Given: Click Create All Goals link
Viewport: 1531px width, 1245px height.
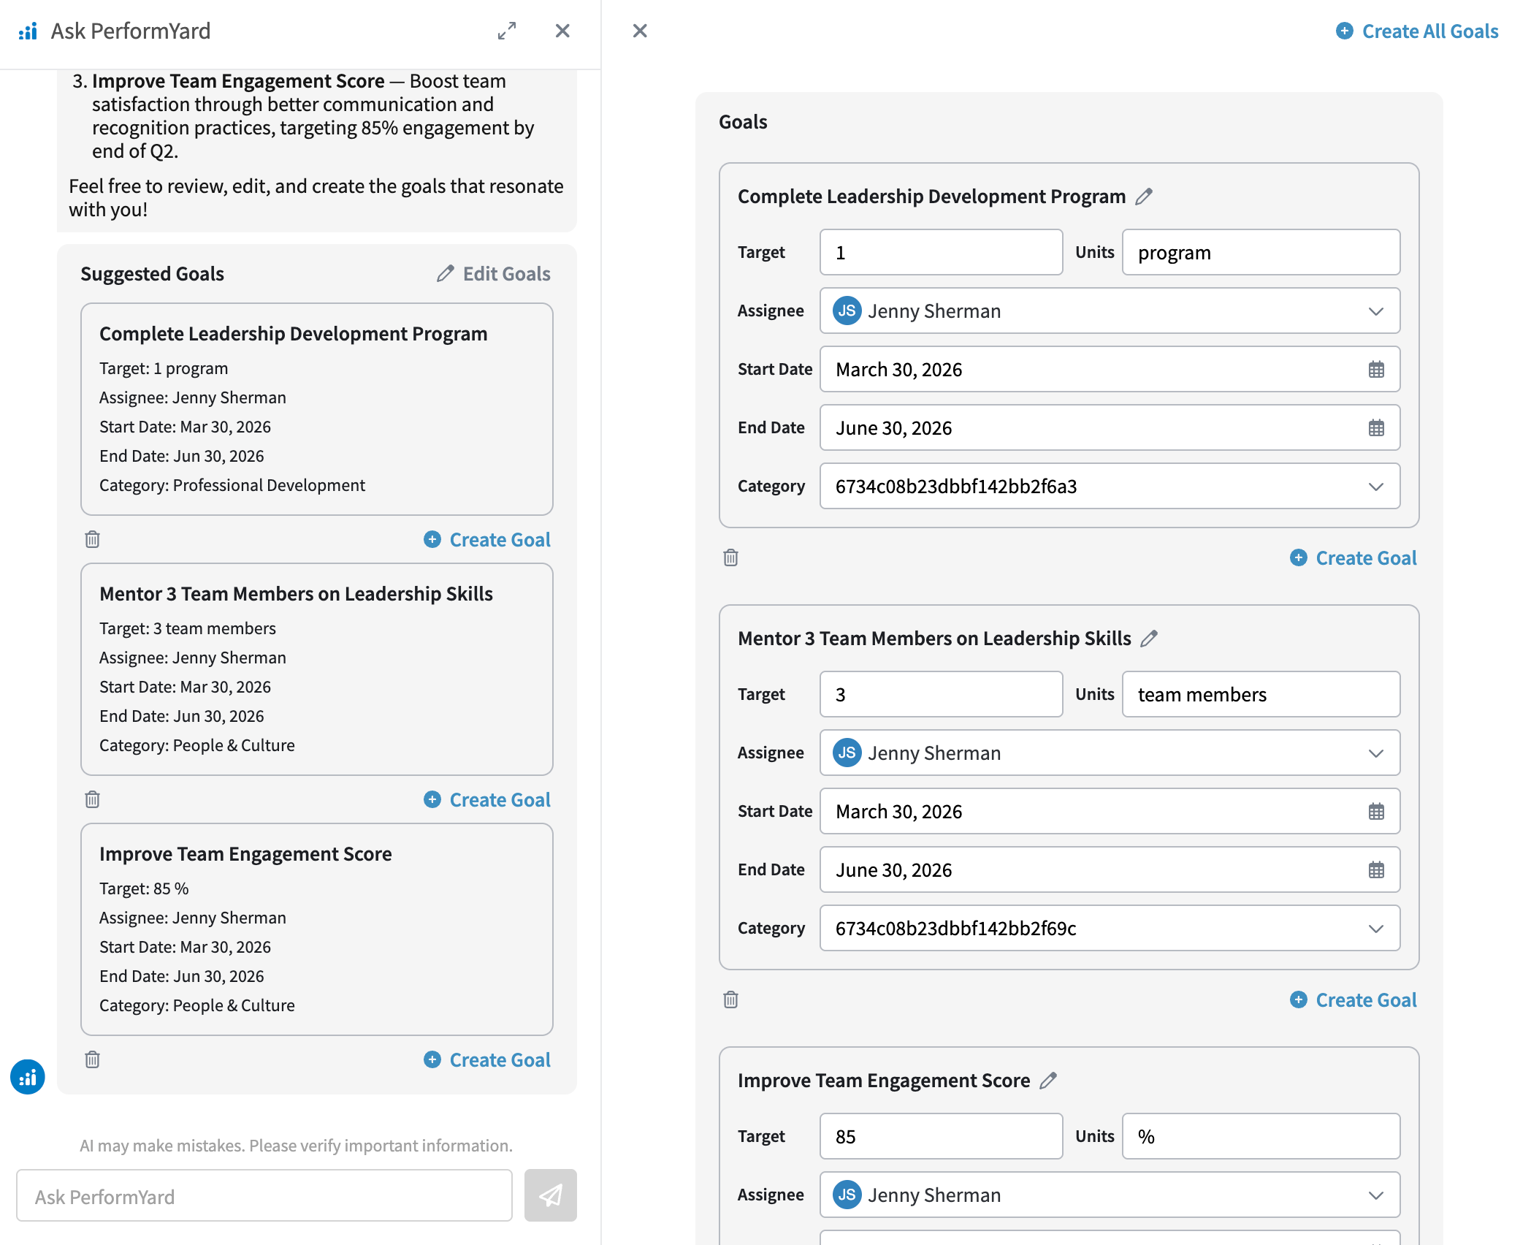Looking at the screenshot, I should pyautogui.click(x=1417, y=31).
